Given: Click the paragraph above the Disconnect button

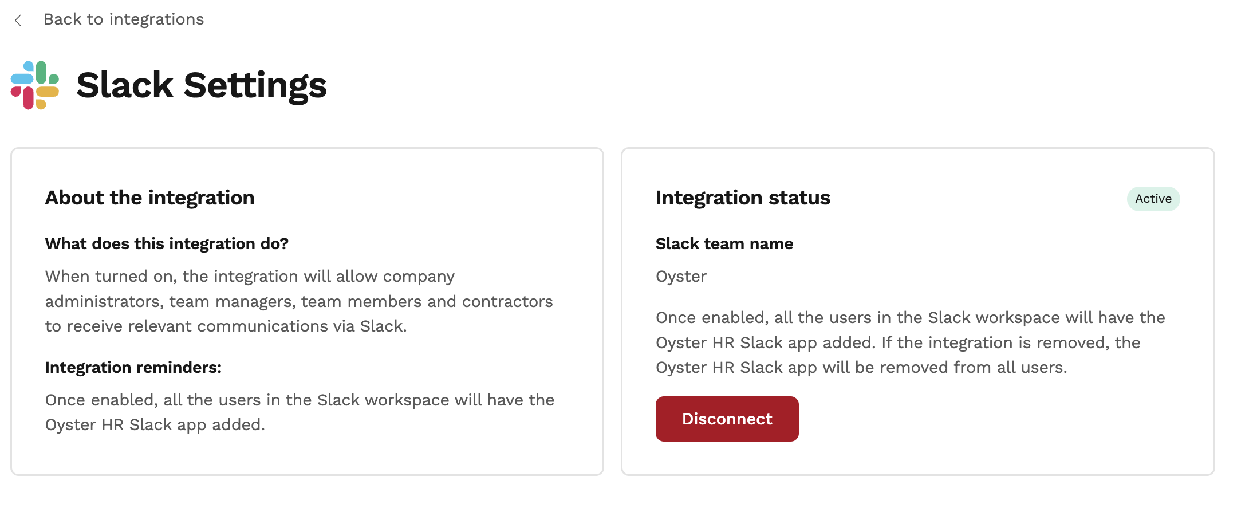Looking at the screenshot, I should pyautogui.click(x=911, y=342).
